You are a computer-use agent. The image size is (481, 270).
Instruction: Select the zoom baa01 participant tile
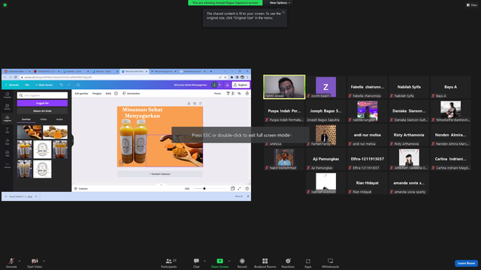tap(325, 87)
